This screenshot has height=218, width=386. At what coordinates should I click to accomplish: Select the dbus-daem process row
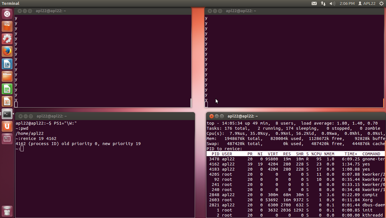click(x=296, y=205)
